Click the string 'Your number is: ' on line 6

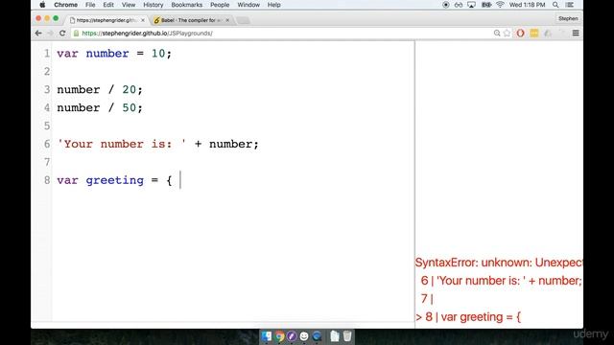(x=122, y=144)
